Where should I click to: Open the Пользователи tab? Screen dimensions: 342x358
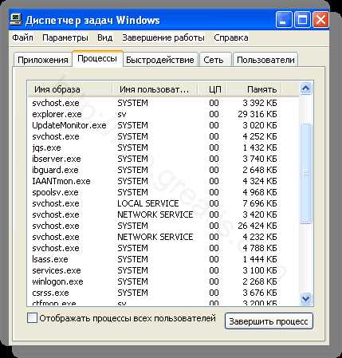click(265, 60)
